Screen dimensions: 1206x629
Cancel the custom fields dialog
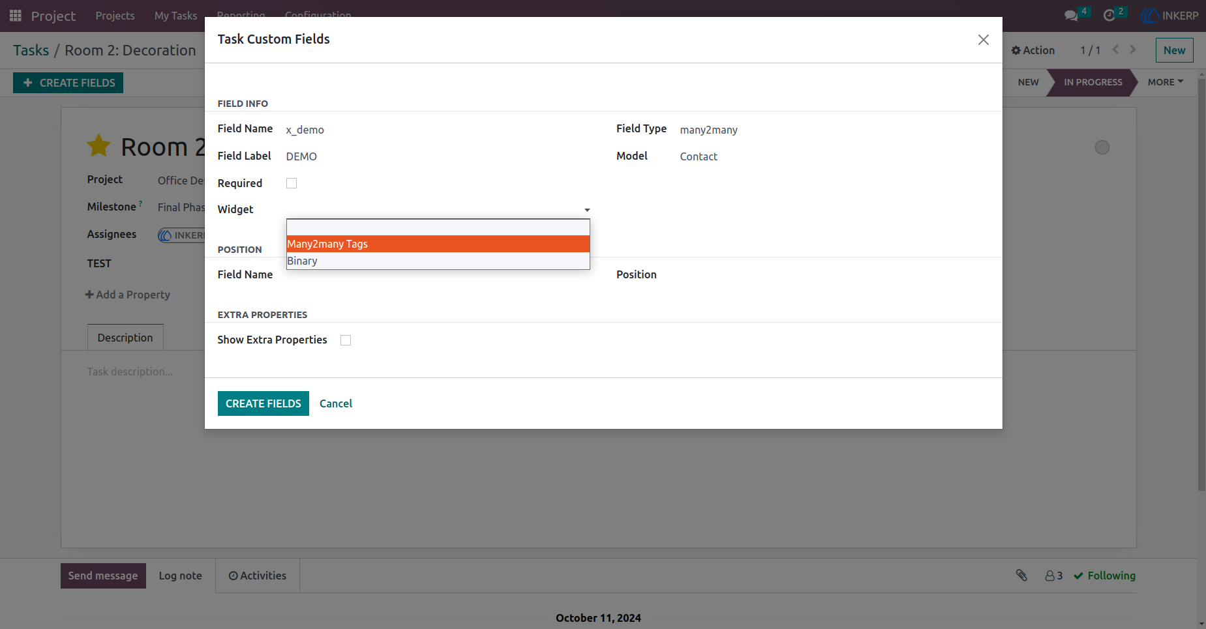click(x=336, y=403)
